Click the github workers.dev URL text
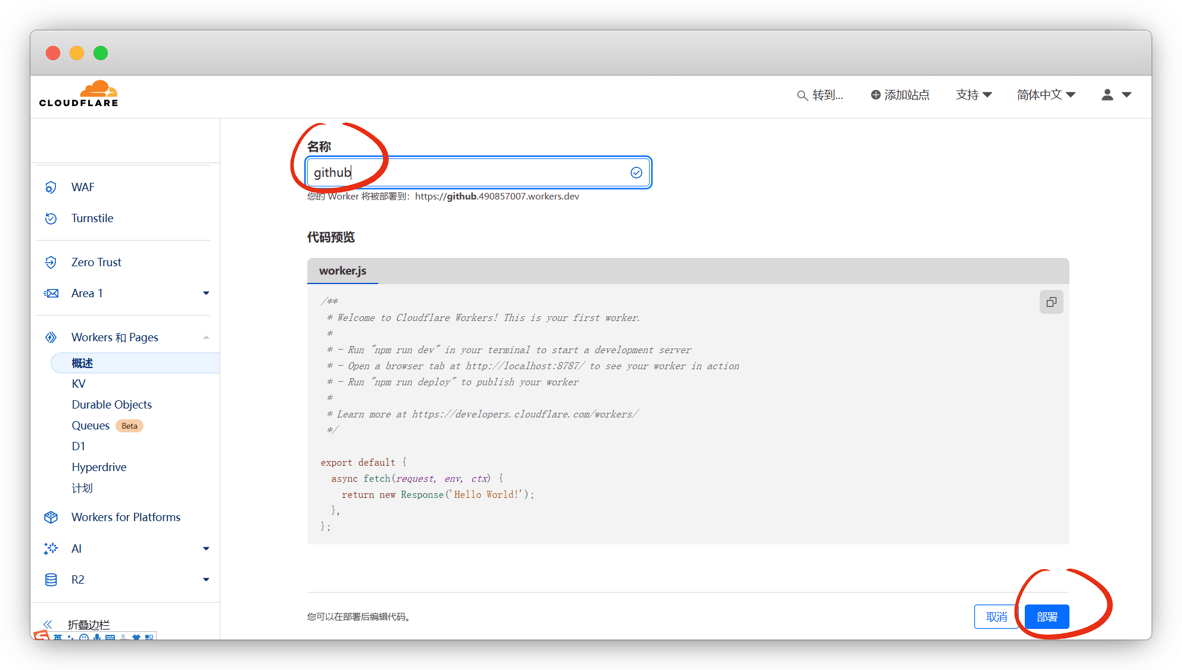The image size is (1182, 670). [497, 197]
